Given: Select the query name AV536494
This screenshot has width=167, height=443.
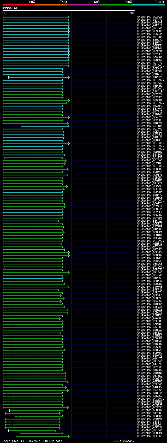Looking at the screenshot, I should [10, 8].
